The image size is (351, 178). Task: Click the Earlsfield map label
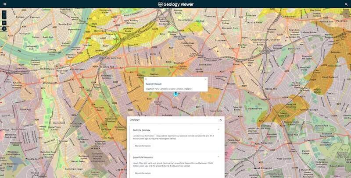[x=59, y=123]
